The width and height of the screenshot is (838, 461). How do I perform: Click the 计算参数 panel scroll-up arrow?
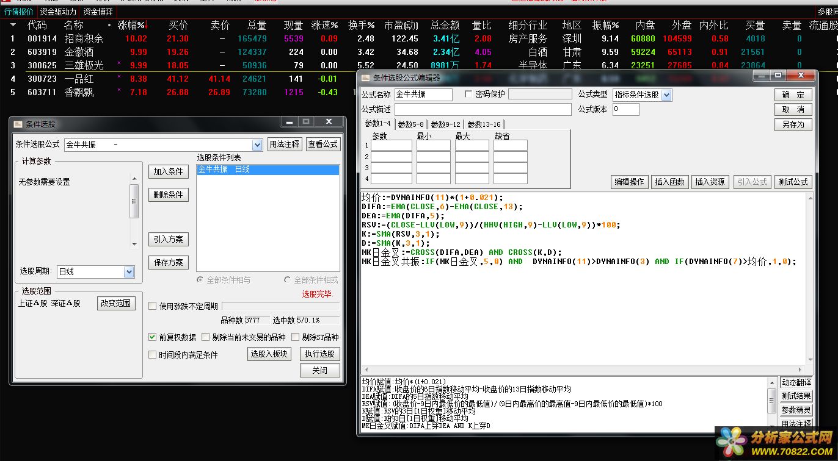pos(134,179)
